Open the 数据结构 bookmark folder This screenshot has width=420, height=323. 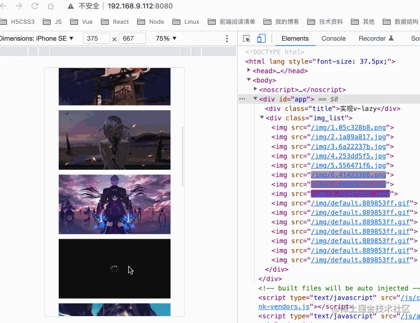(x=401, y=22)
